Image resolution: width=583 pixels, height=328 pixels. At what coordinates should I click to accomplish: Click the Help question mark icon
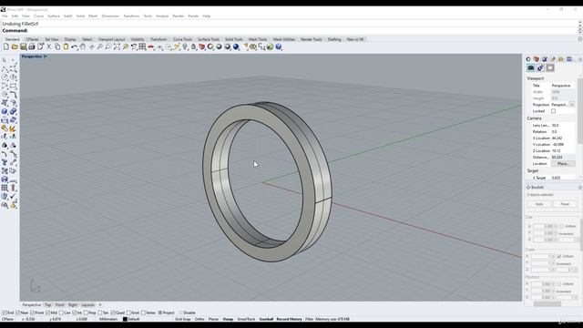pos(279,46)
